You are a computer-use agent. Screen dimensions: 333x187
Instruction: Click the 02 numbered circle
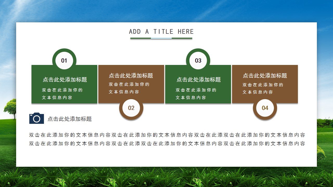tap(131, 108)
